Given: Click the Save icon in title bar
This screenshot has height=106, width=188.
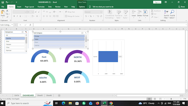Looking at the screenshot, I should [x=3, y=2].
